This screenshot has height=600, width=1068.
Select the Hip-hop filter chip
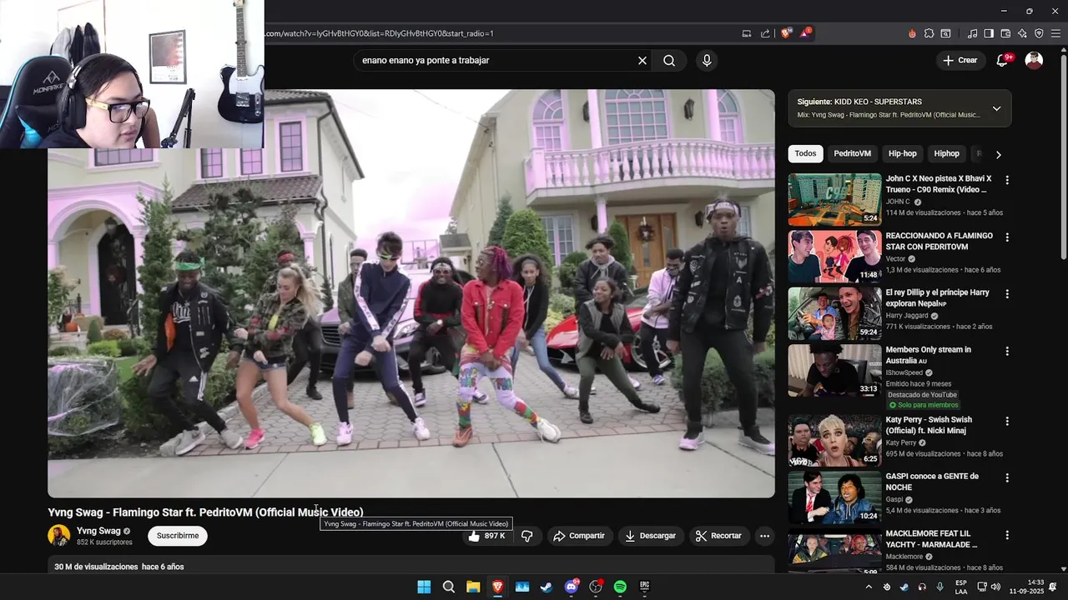(x=902, y=153)
